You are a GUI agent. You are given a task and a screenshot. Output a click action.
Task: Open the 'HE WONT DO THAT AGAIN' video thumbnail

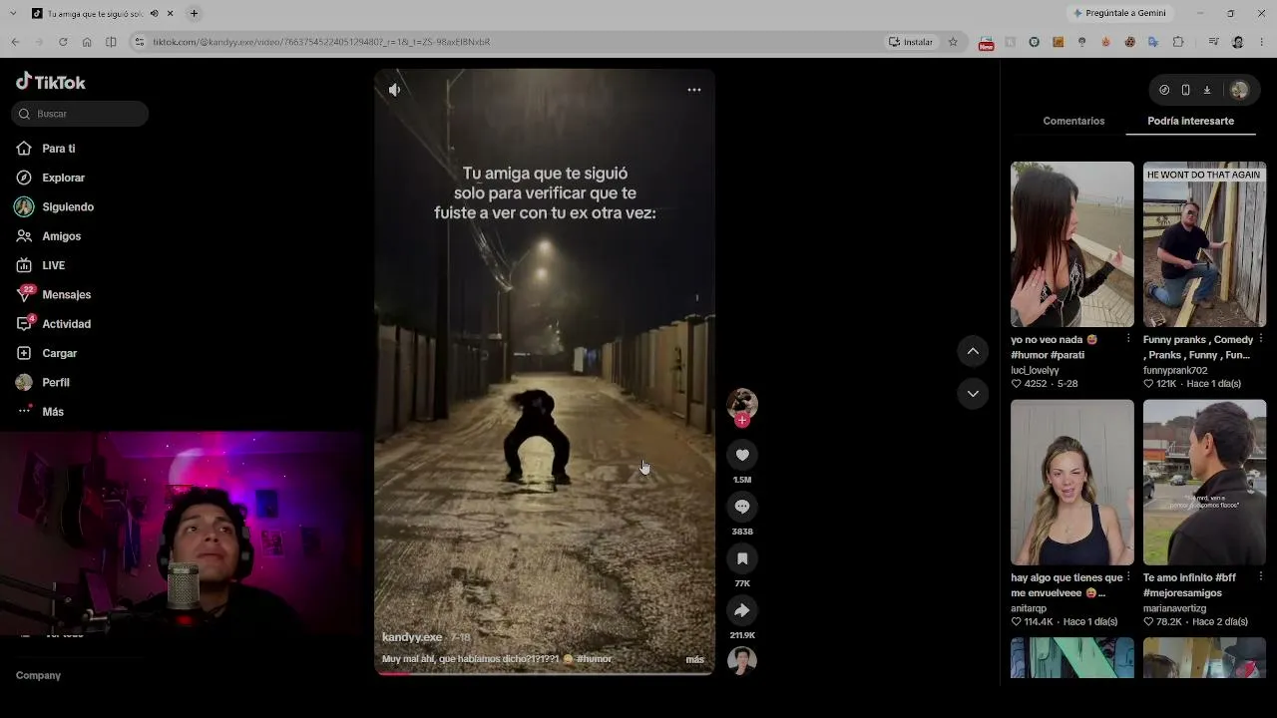click(1204, 244)
